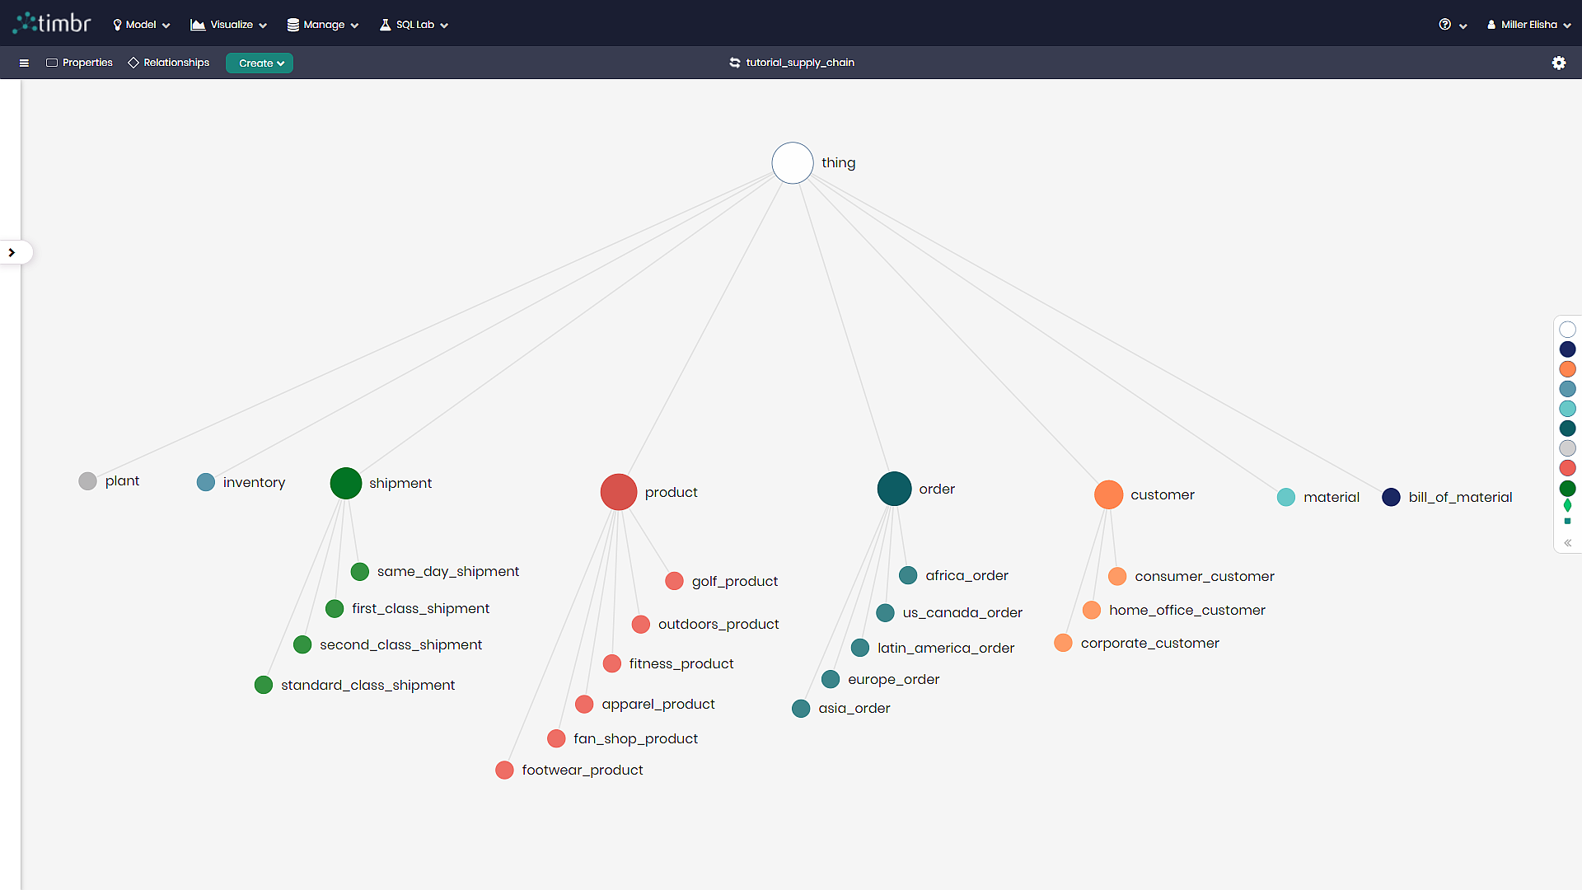This screenshot has height=890, width=1582.
Task: Select the thing root node
Action: tap(793, 163)
